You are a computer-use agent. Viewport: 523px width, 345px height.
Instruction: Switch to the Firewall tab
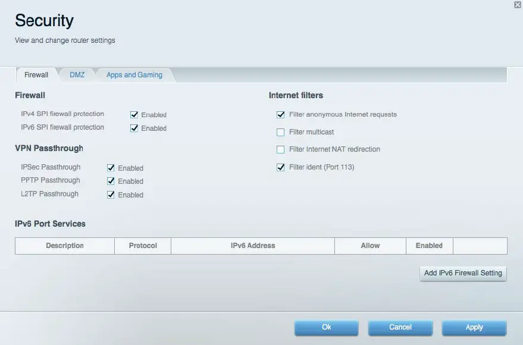(x=36, y=75)
